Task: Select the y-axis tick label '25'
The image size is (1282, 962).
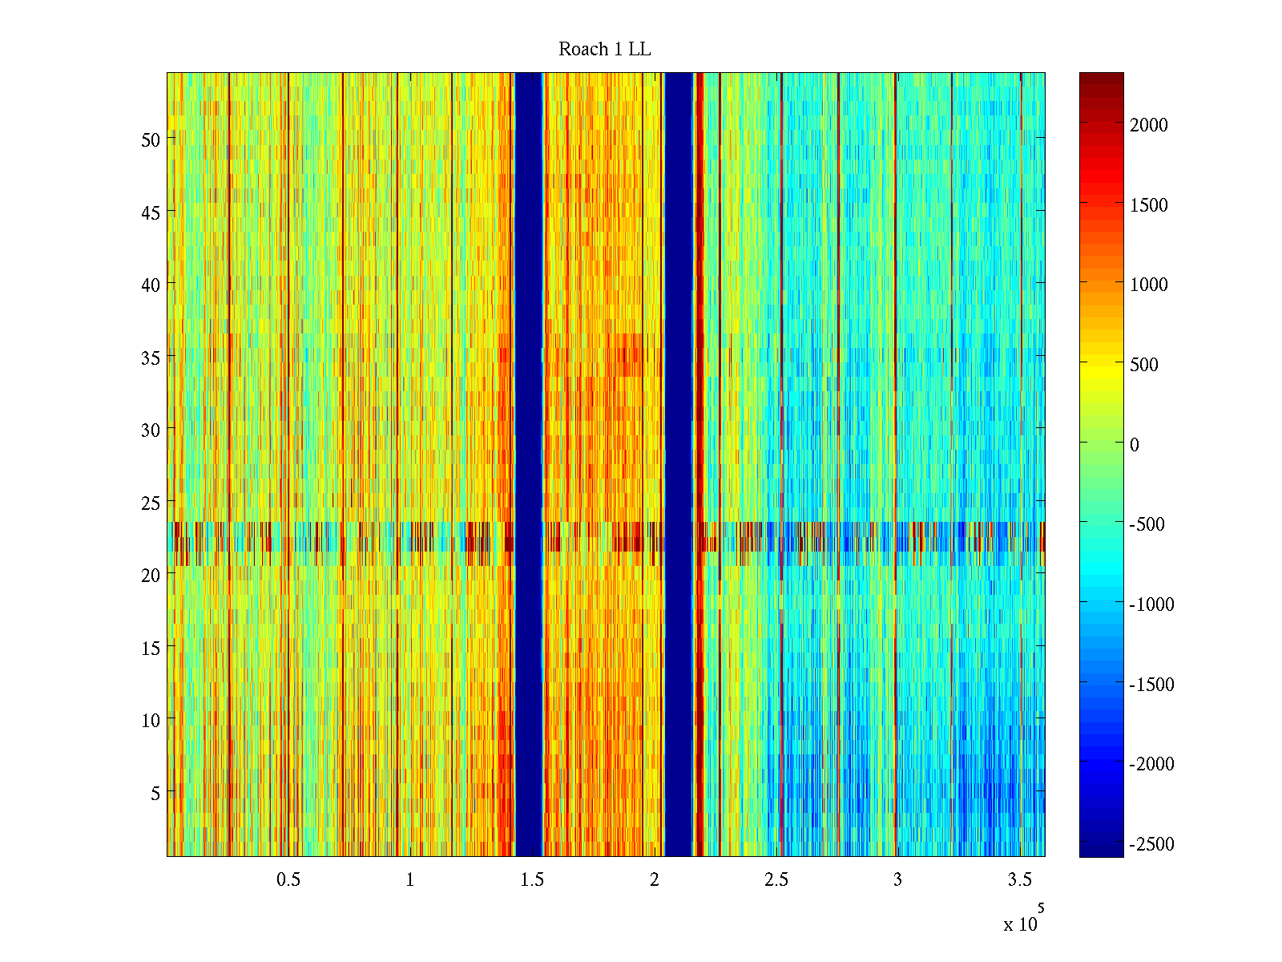Action: tap(150, 503)
